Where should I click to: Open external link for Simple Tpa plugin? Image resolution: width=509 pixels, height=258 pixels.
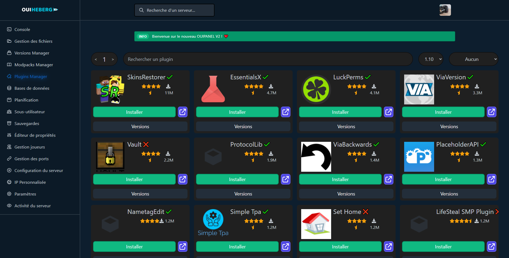click(x=286, y=247)
